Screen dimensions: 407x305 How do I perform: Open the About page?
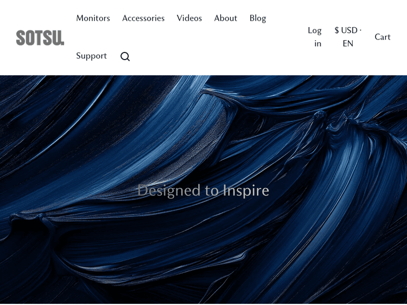(x=225, y=18)
